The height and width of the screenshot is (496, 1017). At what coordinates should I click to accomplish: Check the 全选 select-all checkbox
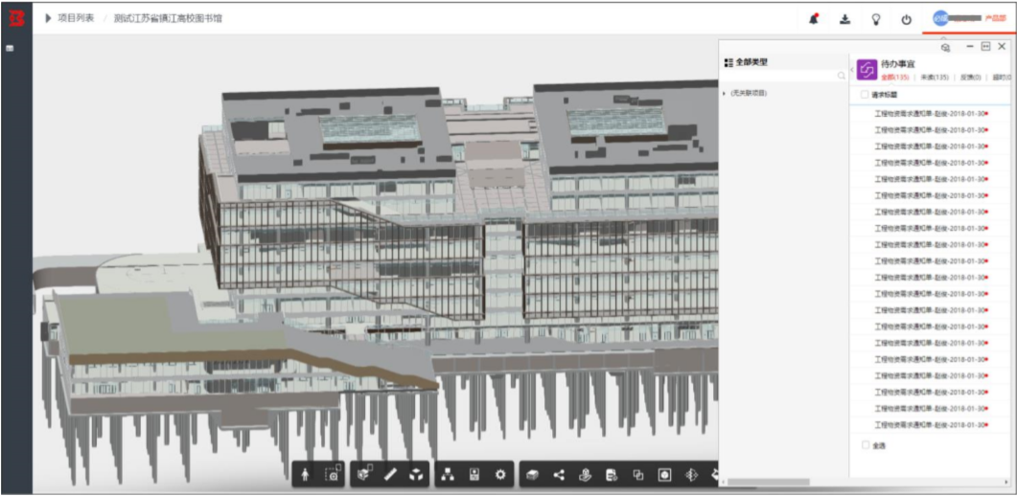pyautogui.click(x=866, y=445)
